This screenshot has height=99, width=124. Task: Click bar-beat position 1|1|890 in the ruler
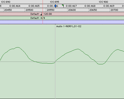click(x=6, y=2)
